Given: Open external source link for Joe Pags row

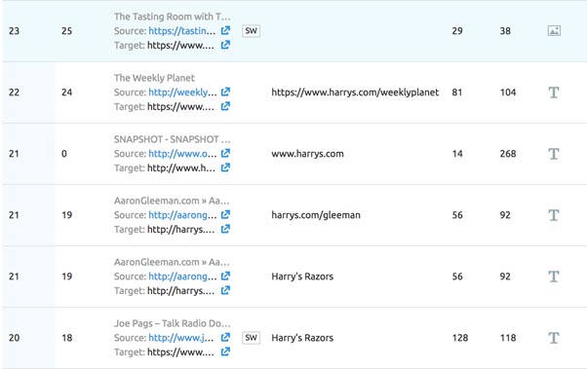Looking at the screenshot, I should coord(225,338).
